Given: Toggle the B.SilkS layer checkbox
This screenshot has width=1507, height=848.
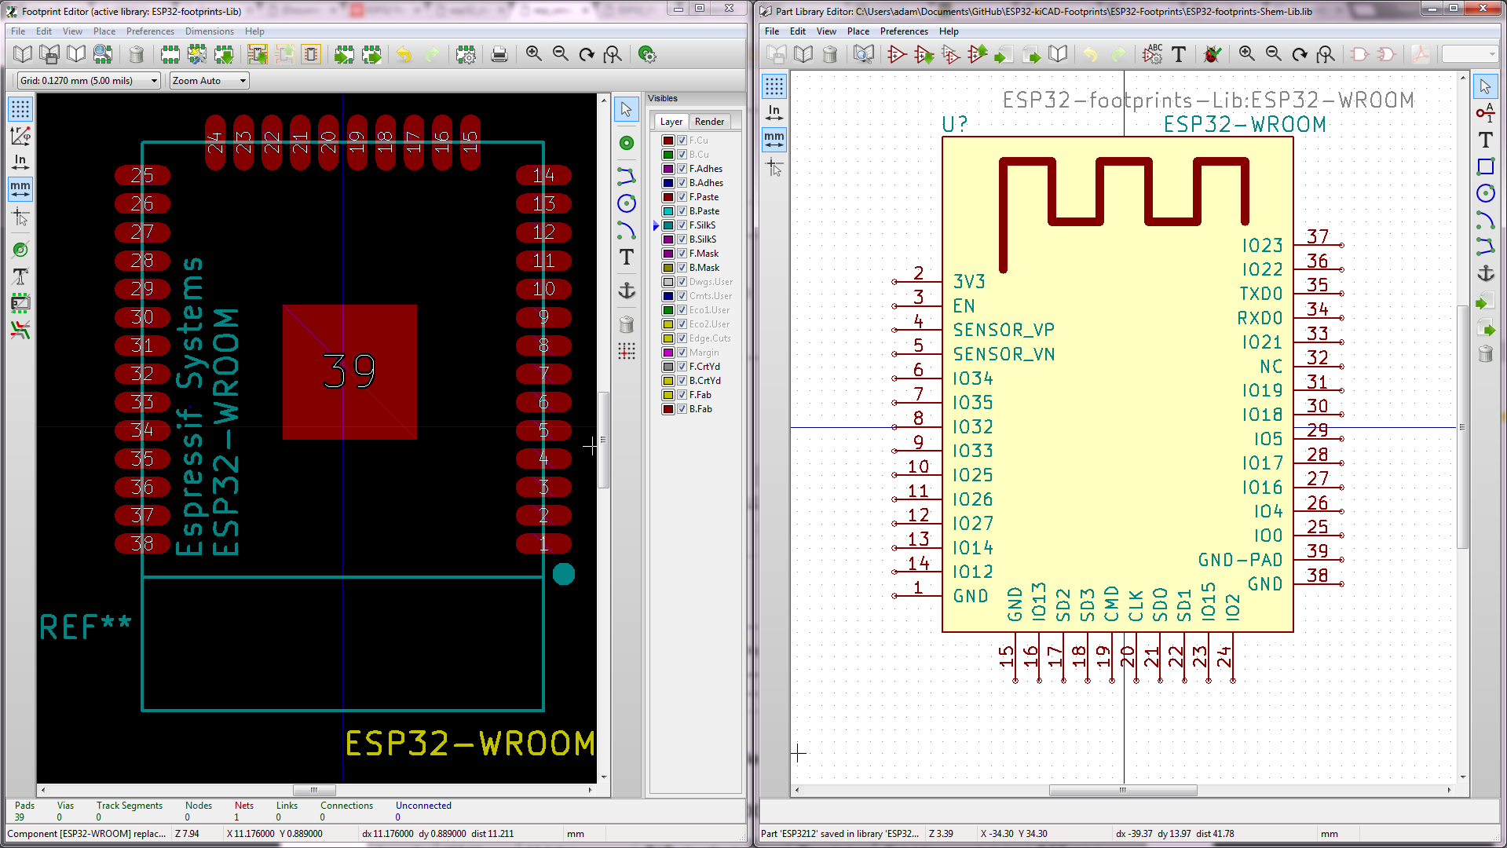Looking at the screenshot, I should tap(682, 239).
